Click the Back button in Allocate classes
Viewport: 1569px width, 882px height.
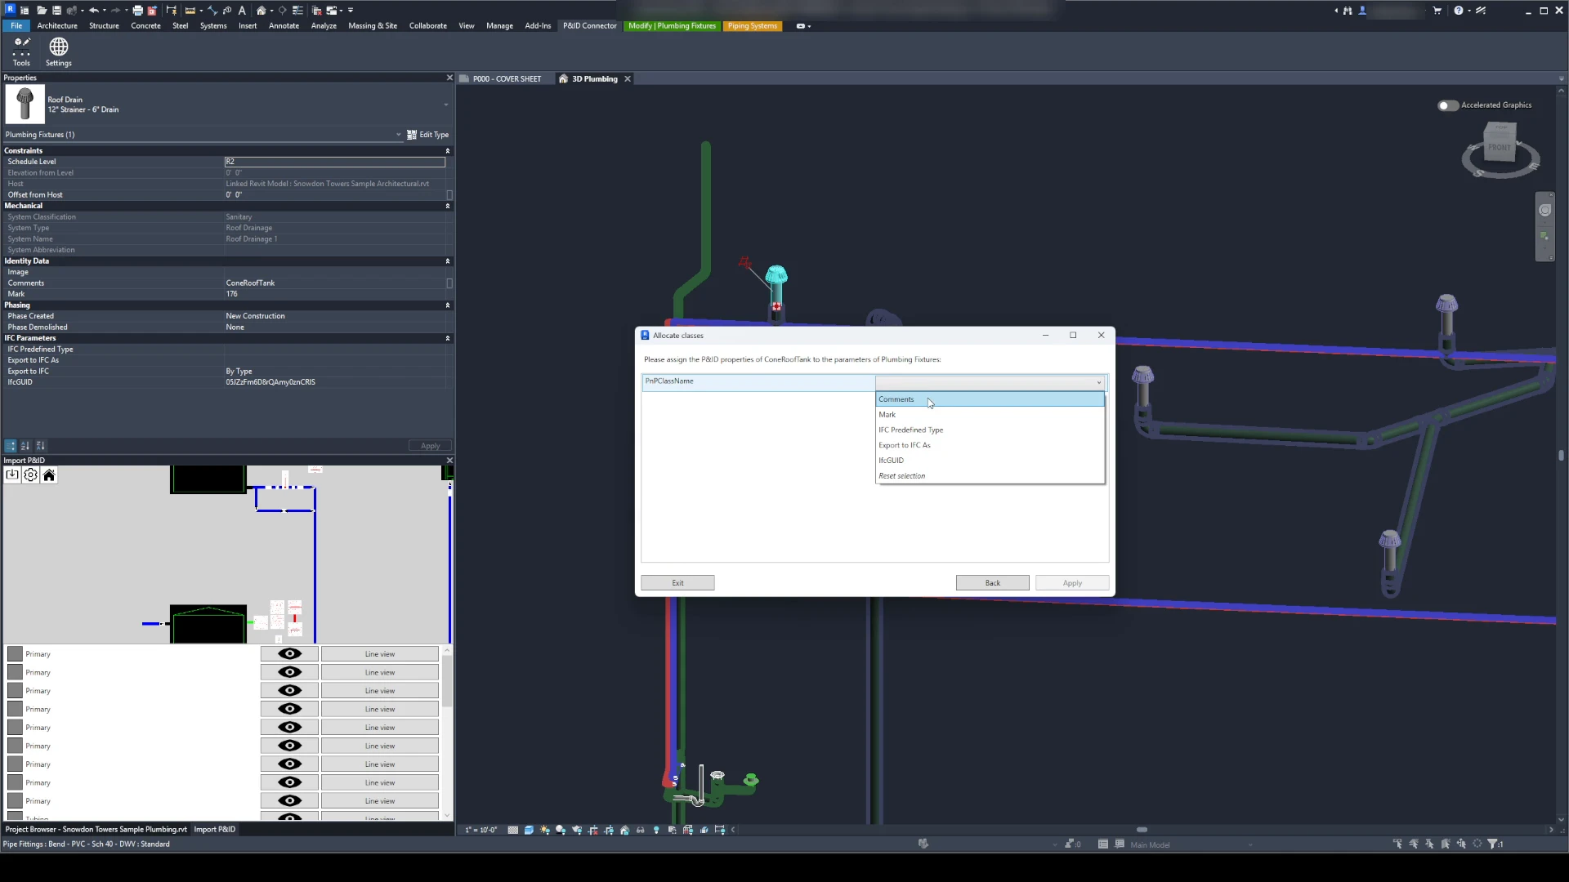(x=992, y=583)
